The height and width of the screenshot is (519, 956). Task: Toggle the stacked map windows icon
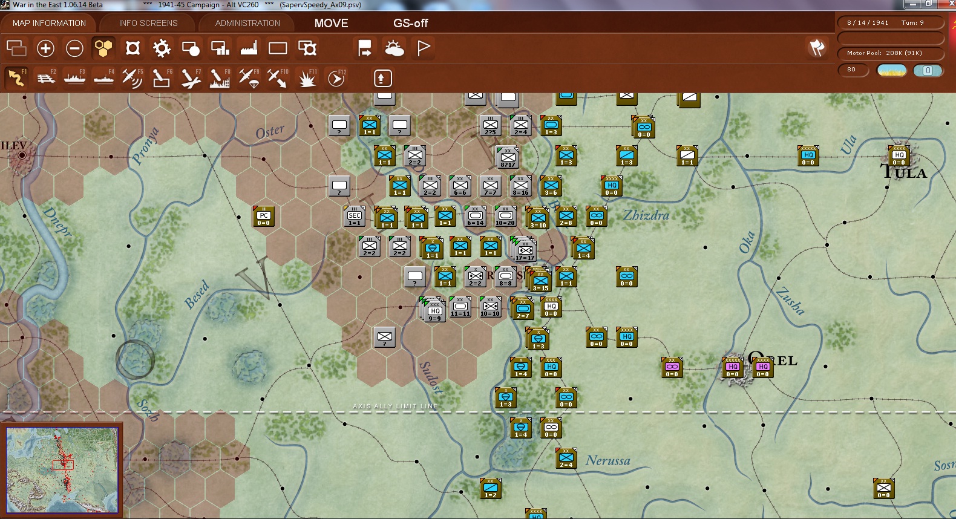tap(16, 48)
